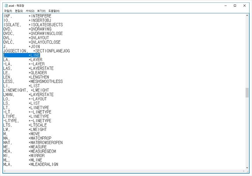The height and width of the screenshot is (176, 252).
Task: Click the *QVLAYOUT text
Action: tap(39, 38)
